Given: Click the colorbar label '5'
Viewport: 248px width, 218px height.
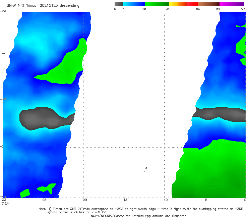Looking at the screenshot, I should 123,9.
